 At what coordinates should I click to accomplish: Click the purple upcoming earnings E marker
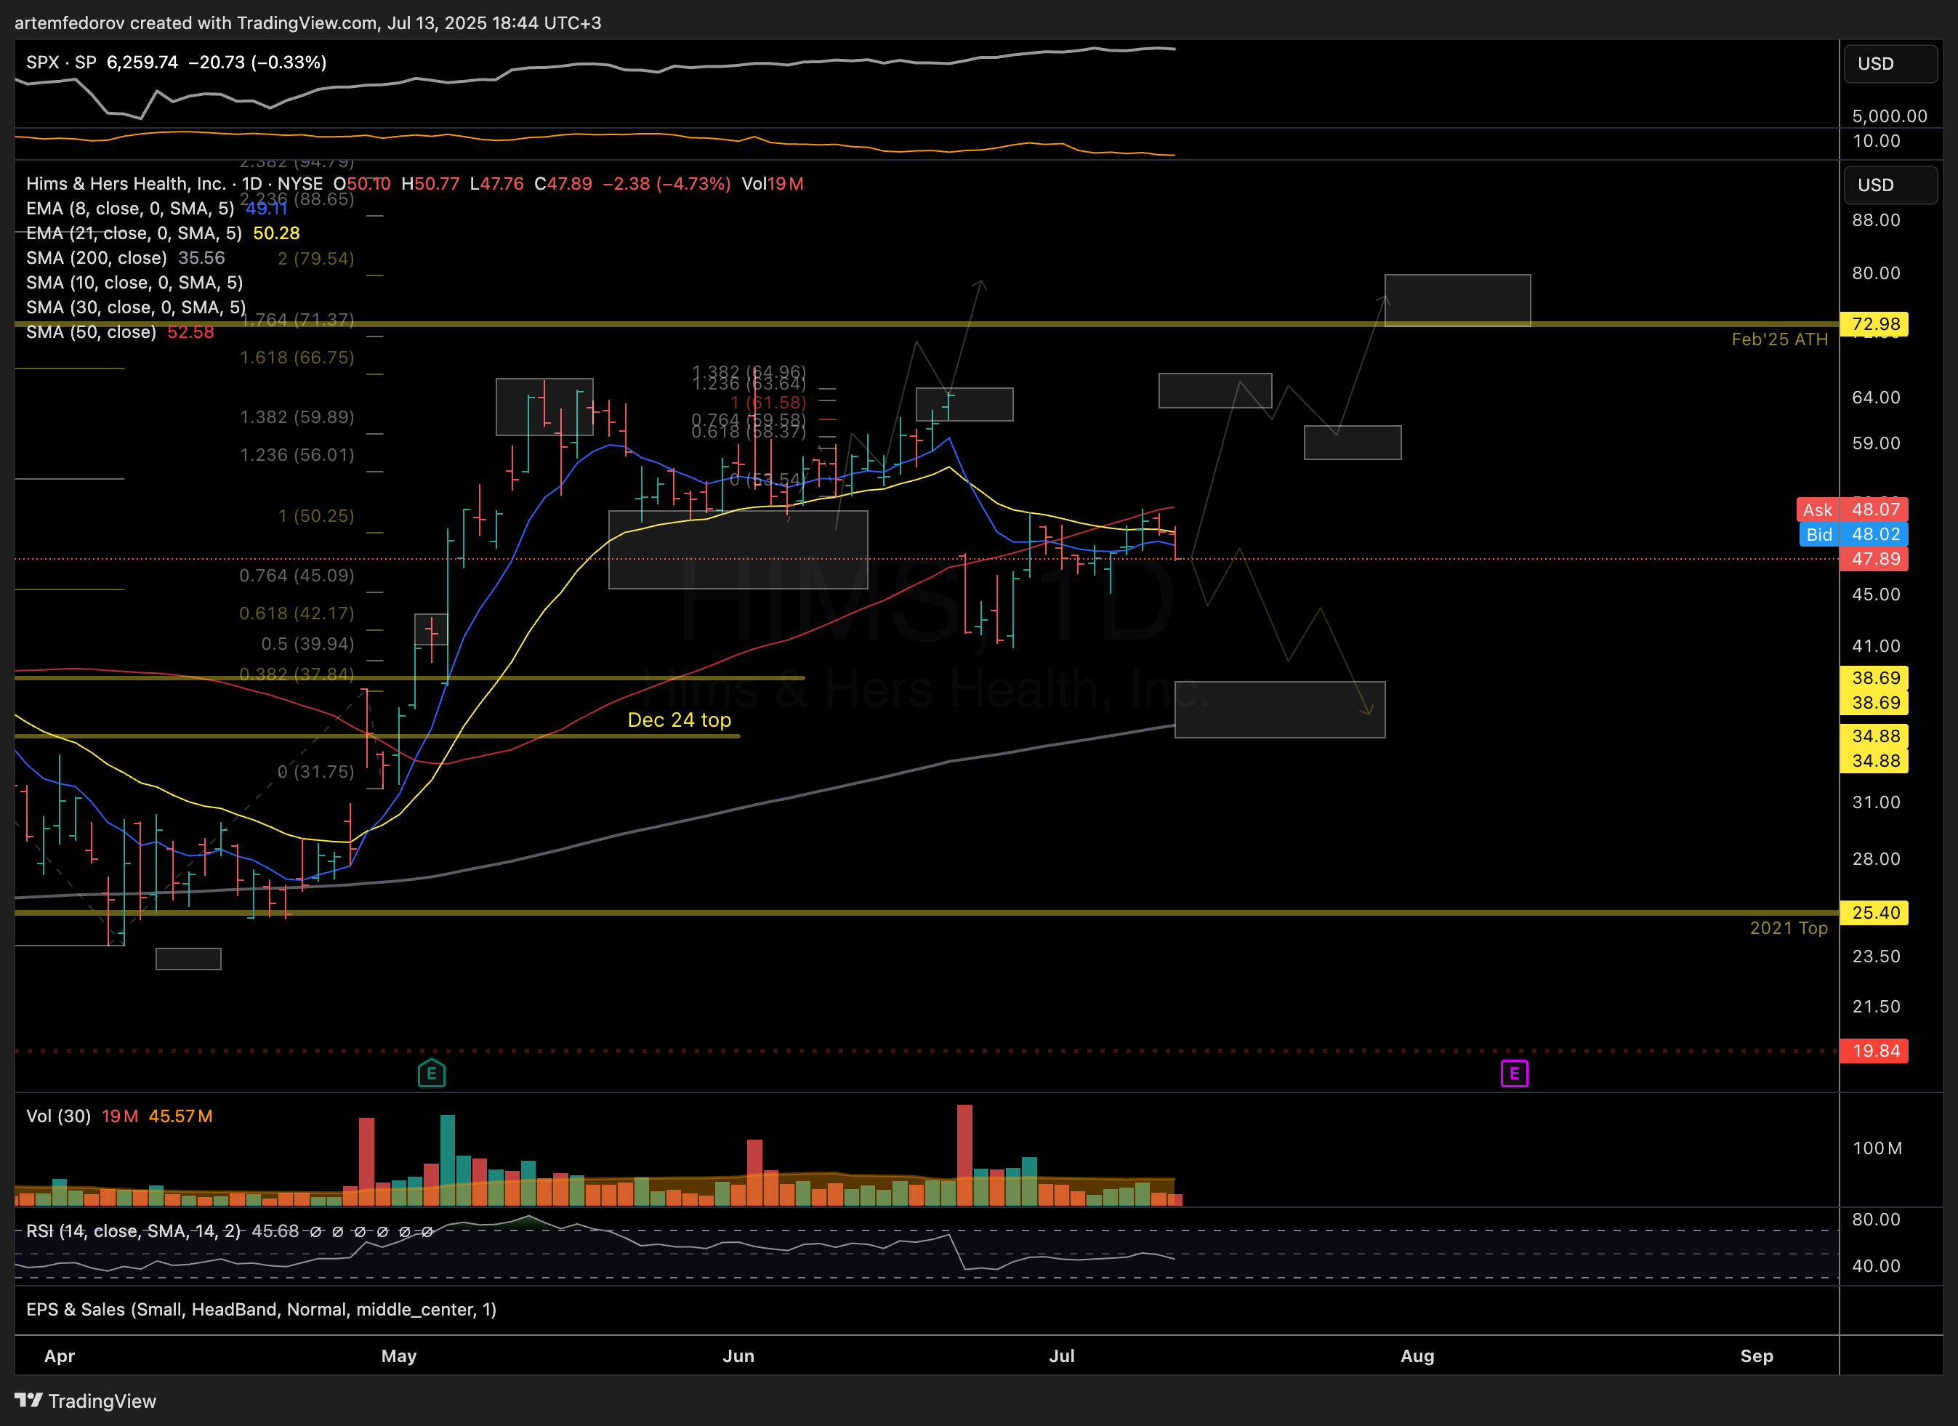(1514, 1073)
